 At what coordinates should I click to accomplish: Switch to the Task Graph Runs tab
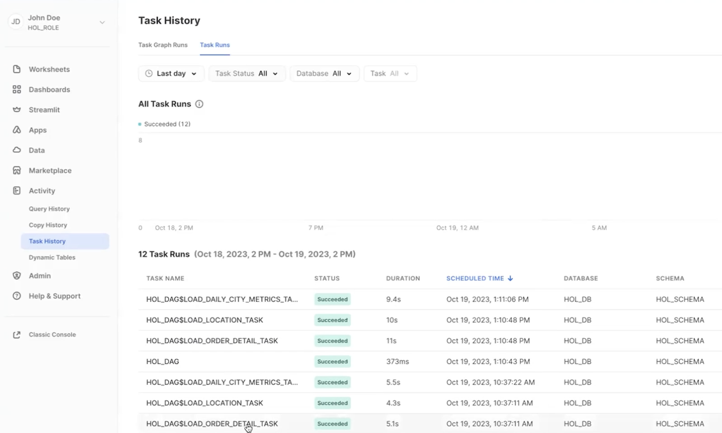(x=163, y=45)
